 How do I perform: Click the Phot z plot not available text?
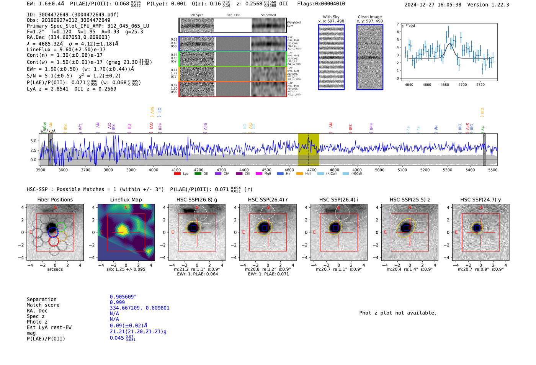(x=398, y=313)
